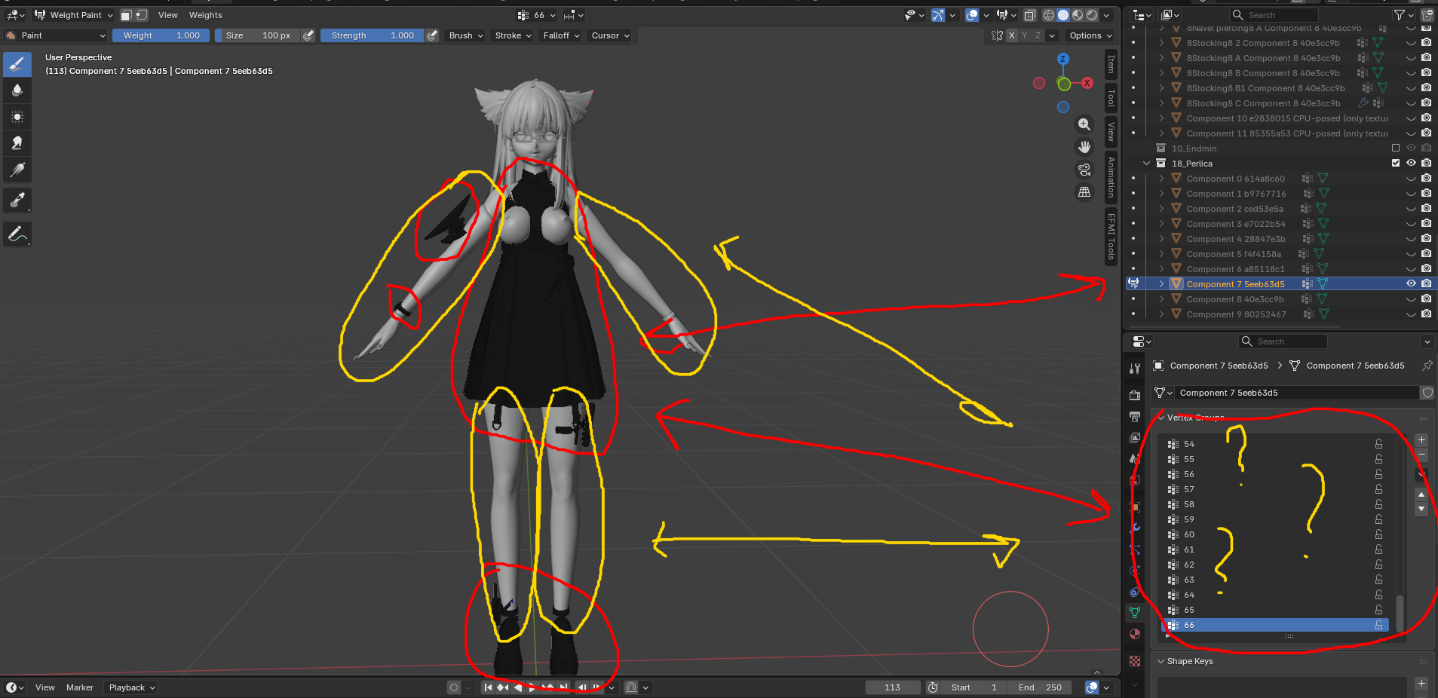Screen dimensions: 1438x698
Task: Toggle the 18_Perlica collection checkbox
Action: [1396, 164]
